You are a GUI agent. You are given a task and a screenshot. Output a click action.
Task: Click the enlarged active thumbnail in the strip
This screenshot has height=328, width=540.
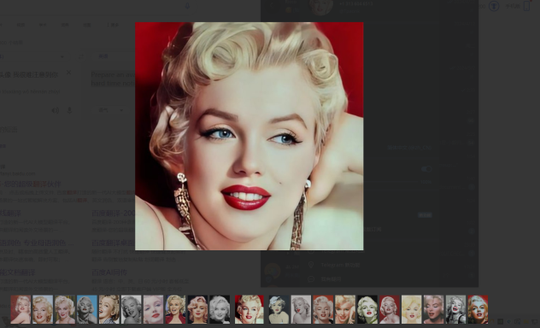[249, 309]
